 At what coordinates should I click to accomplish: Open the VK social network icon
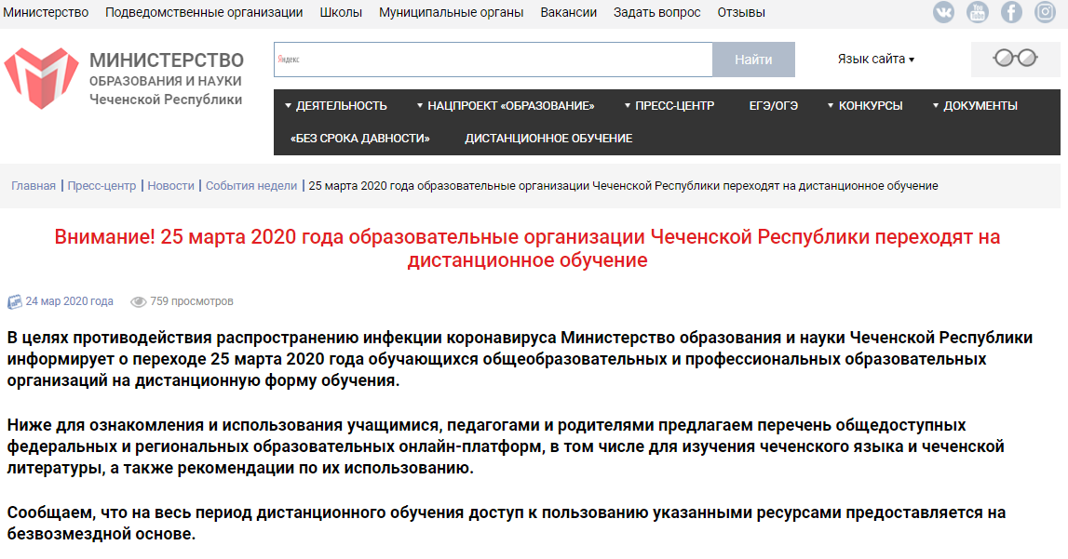click(943, 12)
